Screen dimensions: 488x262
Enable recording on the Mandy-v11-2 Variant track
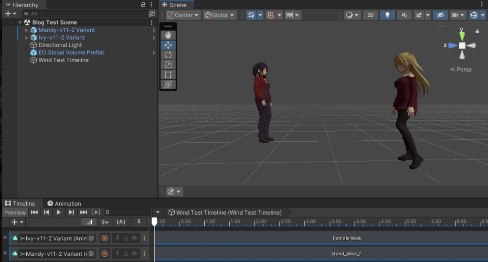[x=105, y=253]
